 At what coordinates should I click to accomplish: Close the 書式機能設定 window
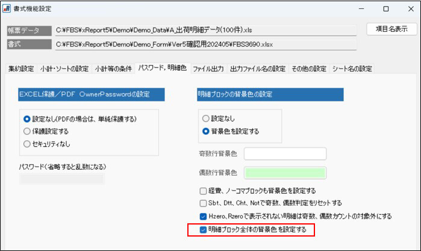click(x=411, y=9)
